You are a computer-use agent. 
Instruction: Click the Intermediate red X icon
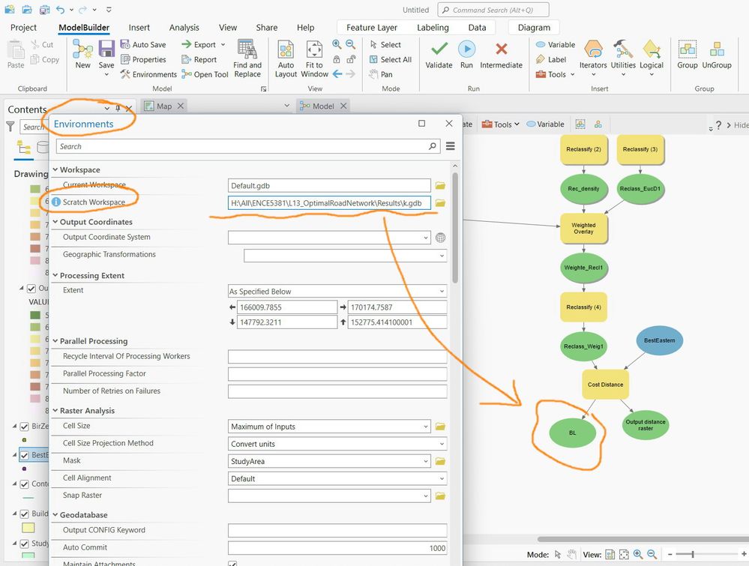pos(502,49)
